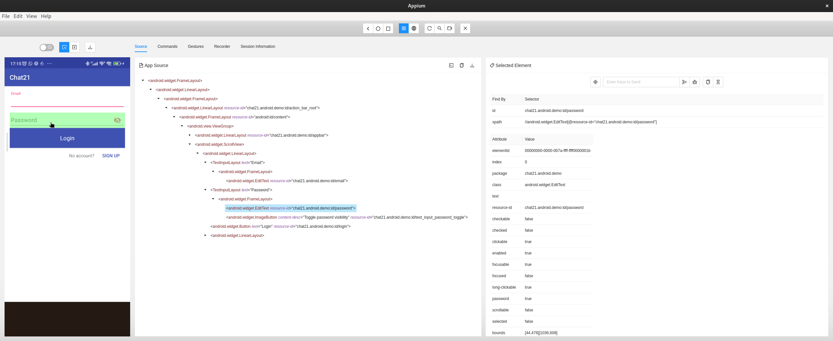This screenshot has width=833, height=341.
Task: Toggle the element handles switch above the screenshot
Action: 47,47
